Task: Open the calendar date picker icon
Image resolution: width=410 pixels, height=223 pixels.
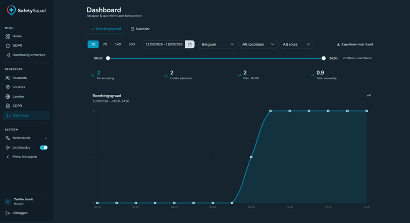Action: pos(190,44)
